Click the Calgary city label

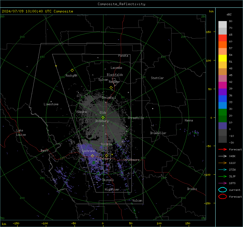click(105, 159)
